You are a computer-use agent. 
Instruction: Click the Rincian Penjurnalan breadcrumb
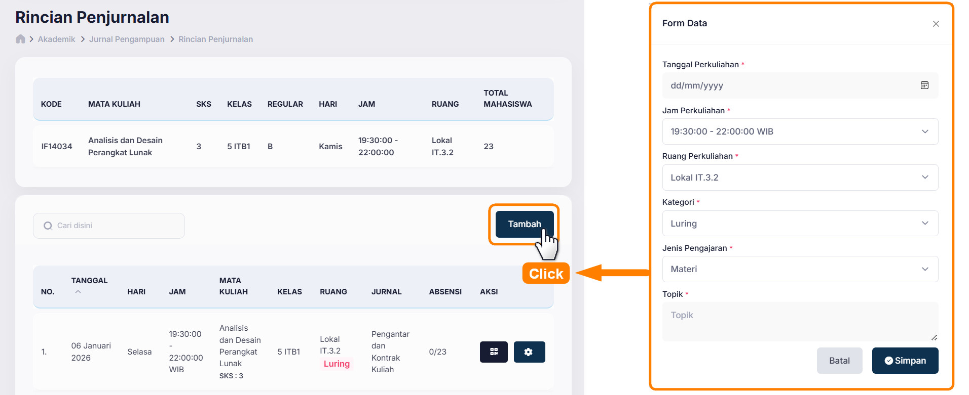(215, 39)
